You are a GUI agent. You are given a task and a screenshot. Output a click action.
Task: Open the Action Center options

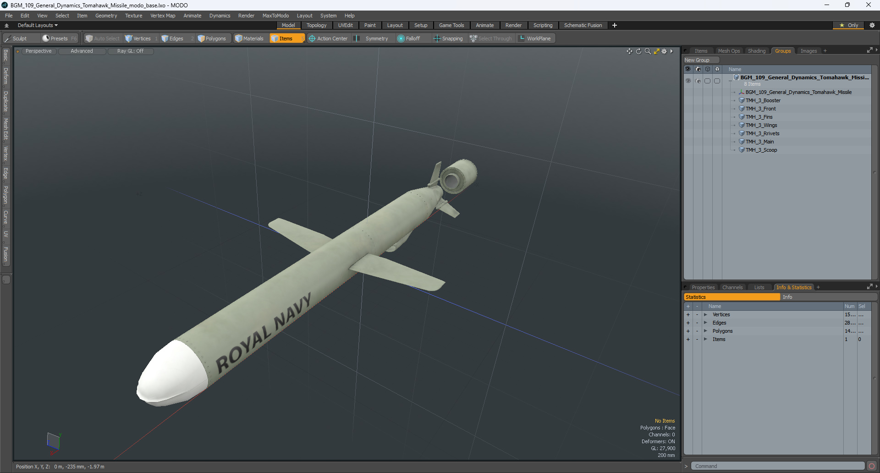tap(328, 38)
